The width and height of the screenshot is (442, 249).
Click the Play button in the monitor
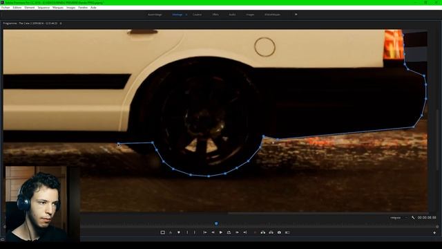[221, 232]
